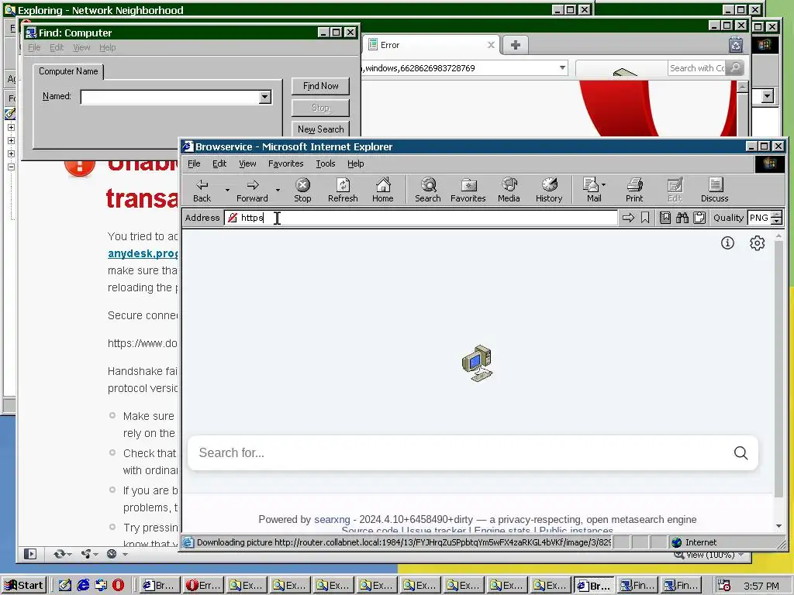
Task: Open Opera address bar dropdown arrow
Action: point(562,68)
